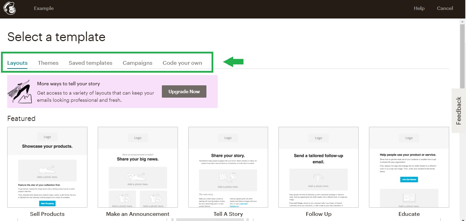This screenshot has width=466, height=221.
Task: Choose the Follow Up template thumbnail
Action: click(x=319, y=167)
